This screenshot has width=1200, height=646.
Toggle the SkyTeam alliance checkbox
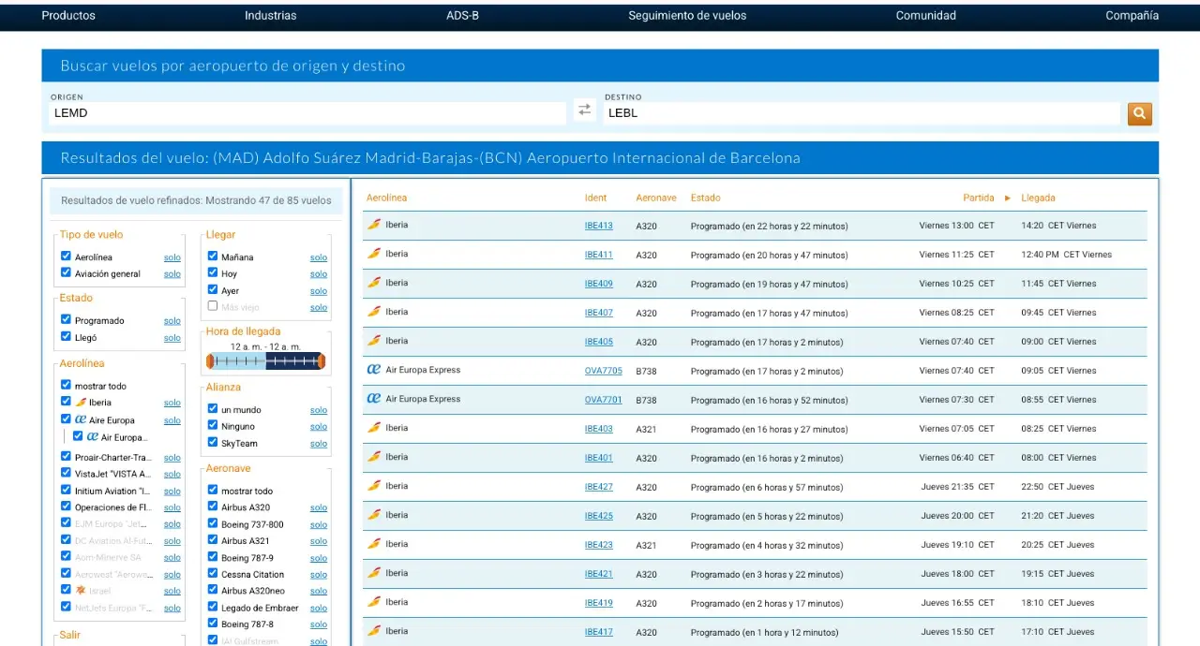point(213,443)
